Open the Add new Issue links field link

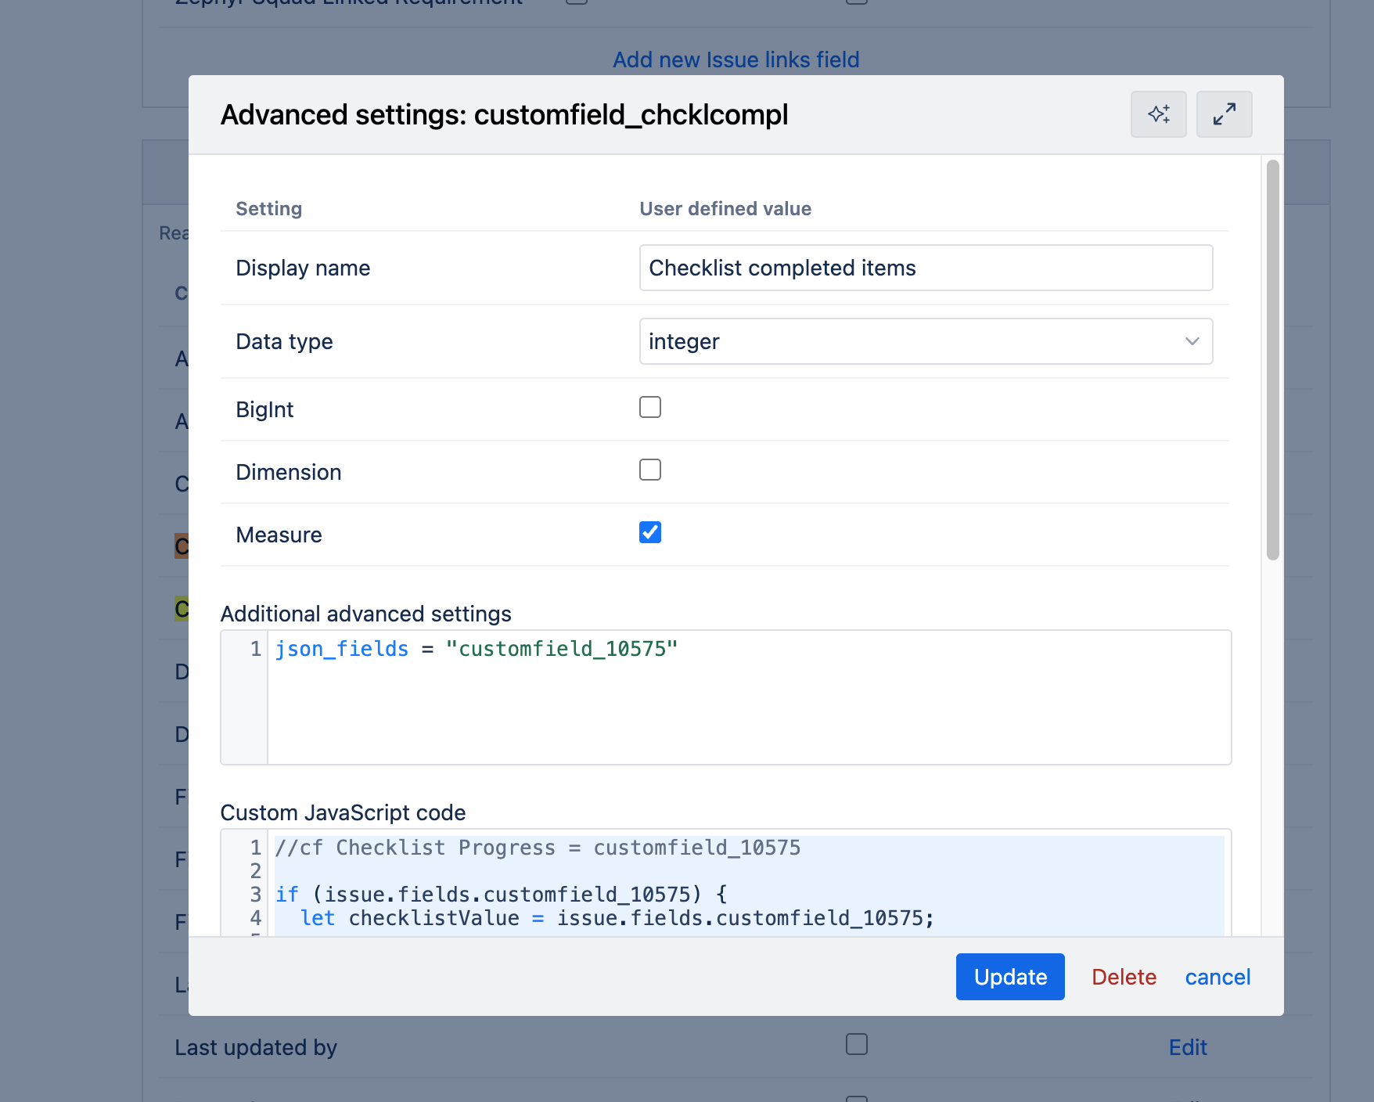pyautogui.click(x=736, y=59)
